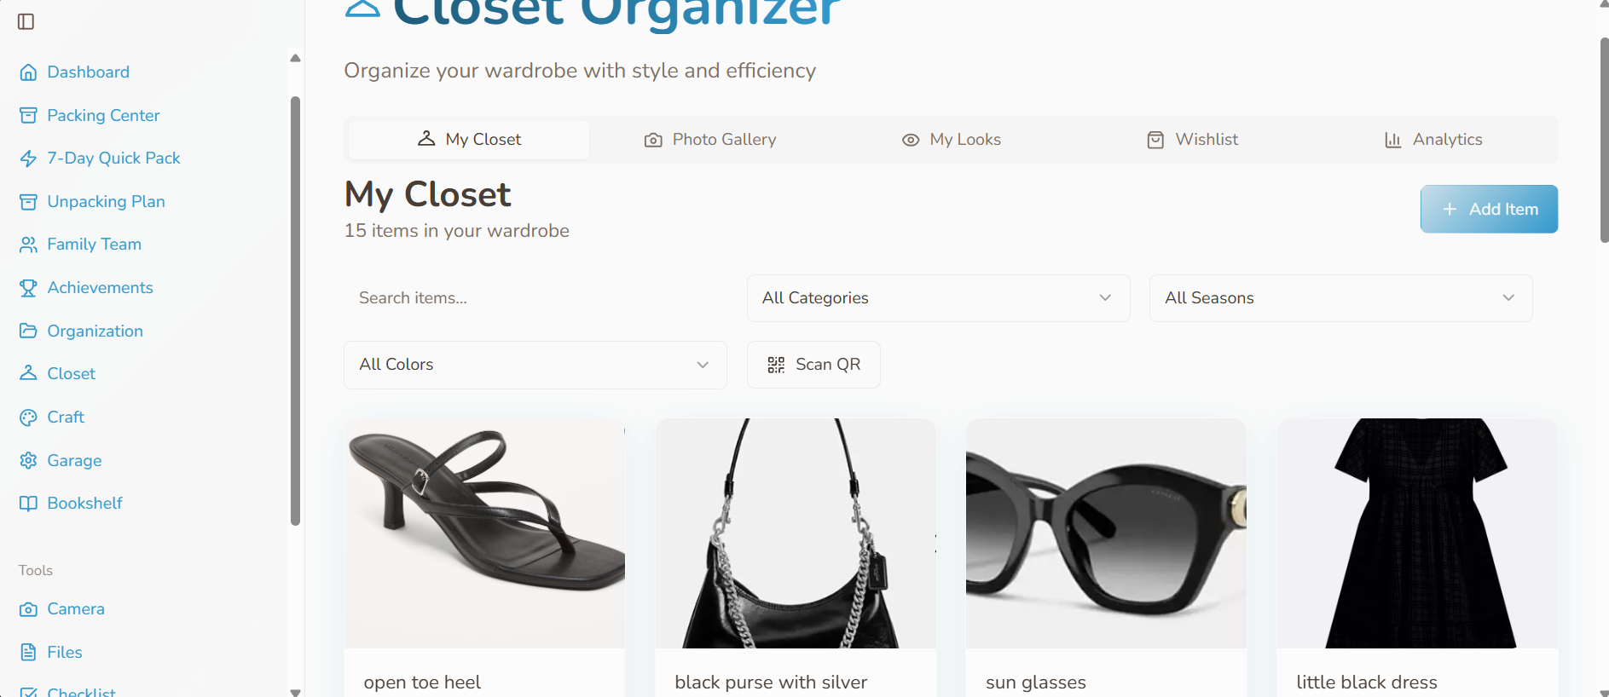1609x697 pixels.
Task: Click the 7-Day Quick Pack lightning icon
Action: [28, 158]
